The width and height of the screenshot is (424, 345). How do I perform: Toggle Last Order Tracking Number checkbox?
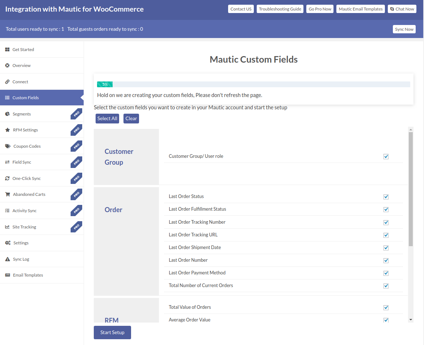[x=386, y=223]
